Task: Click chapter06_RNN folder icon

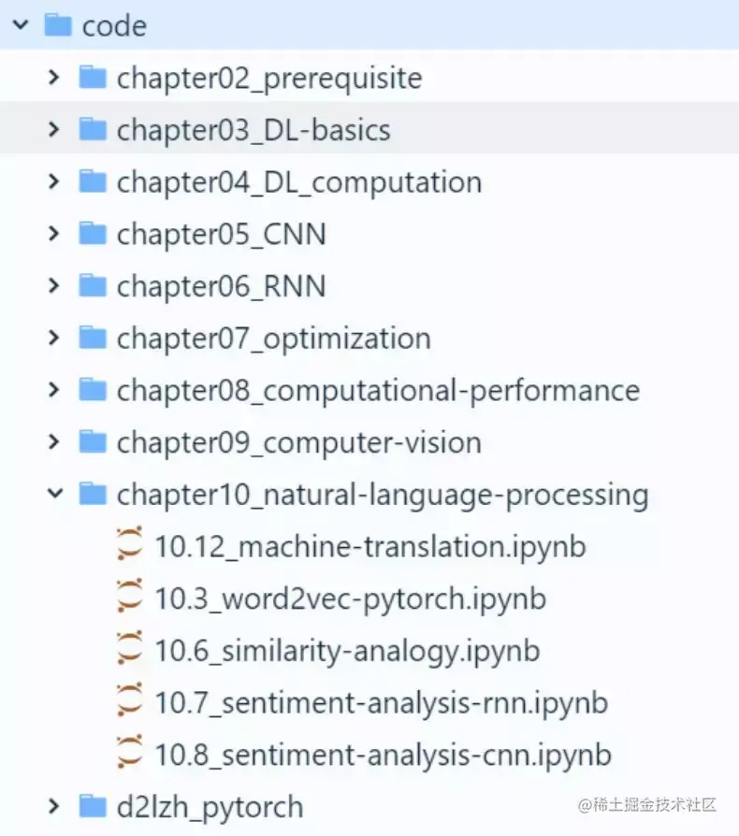Action: [93, 285]
